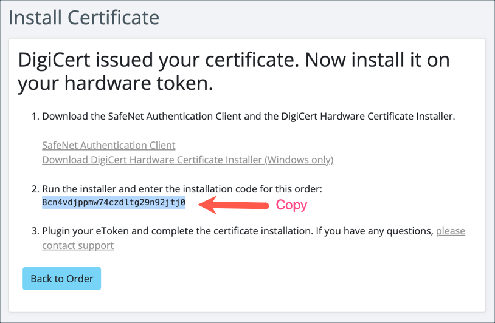Click step 2 'Run the installer' text
Image resolution: width=495 pixels, height=323 pixels.
[x=182, y=189]
